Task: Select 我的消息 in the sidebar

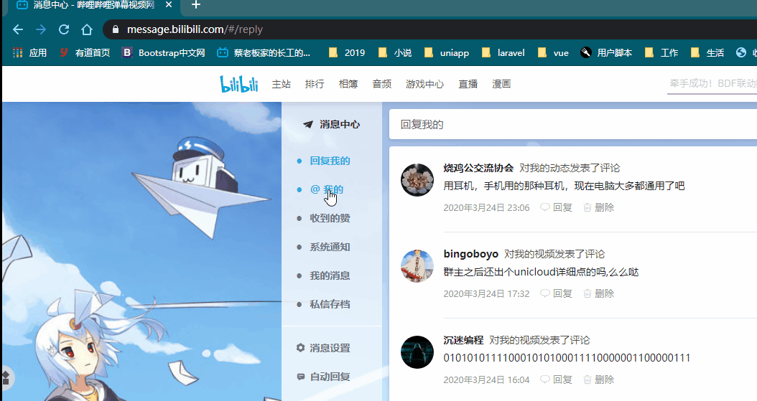Action: [x=330, y=275]
